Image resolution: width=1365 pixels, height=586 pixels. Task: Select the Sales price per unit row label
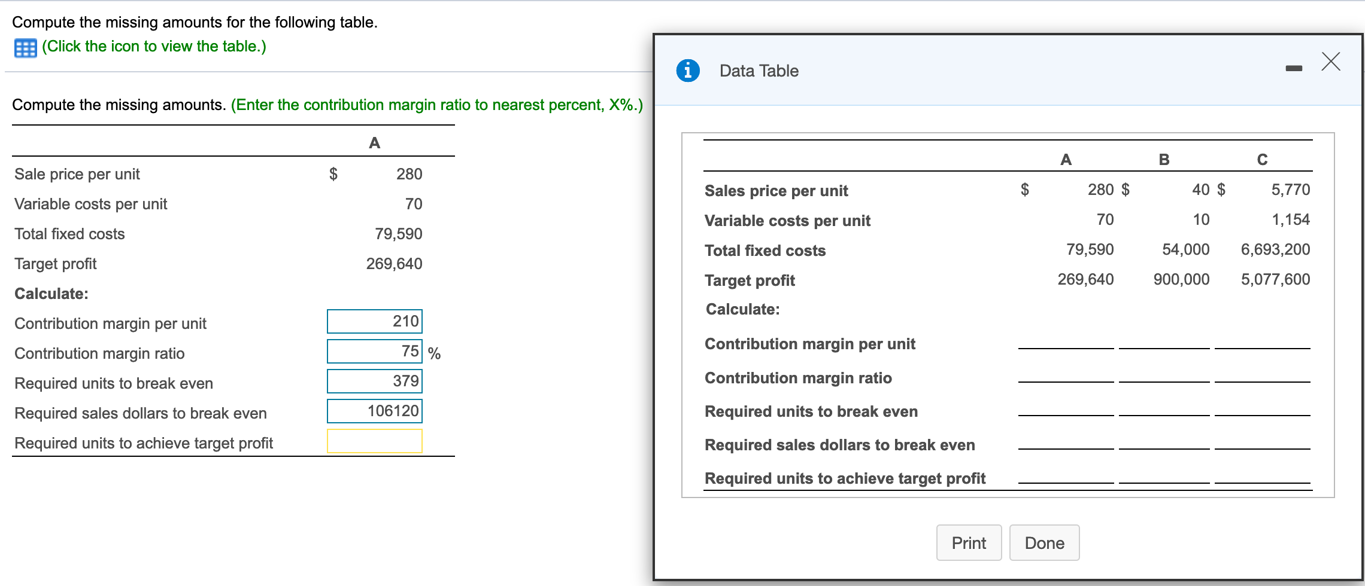[x=776, y=190]
